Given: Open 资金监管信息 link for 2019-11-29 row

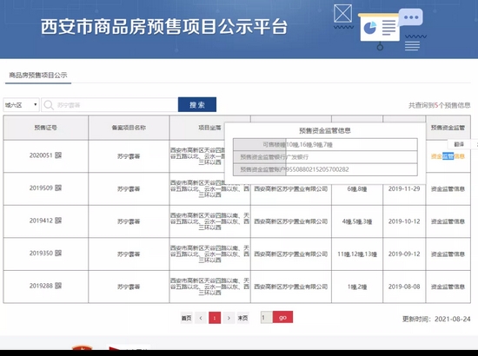Looking at the screenshot, I should [448, 189].
